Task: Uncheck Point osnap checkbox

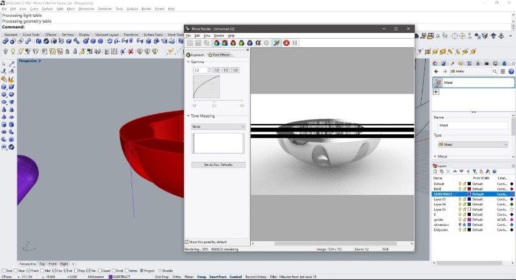Action: tap(28, 270)
